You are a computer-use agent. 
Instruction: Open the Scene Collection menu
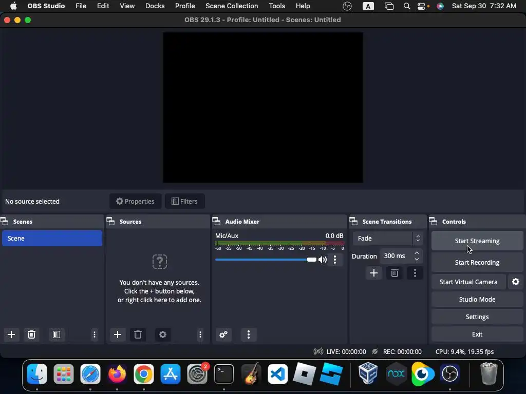coord(232,6)
